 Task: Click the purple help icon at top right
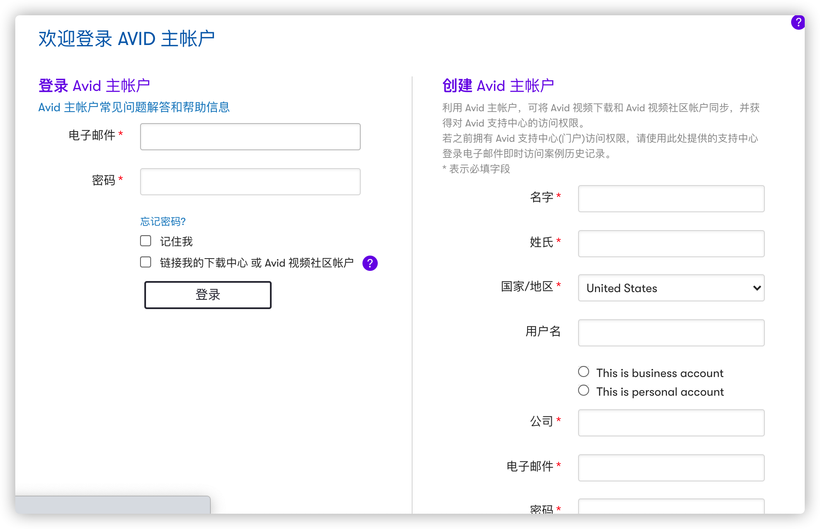798,22
